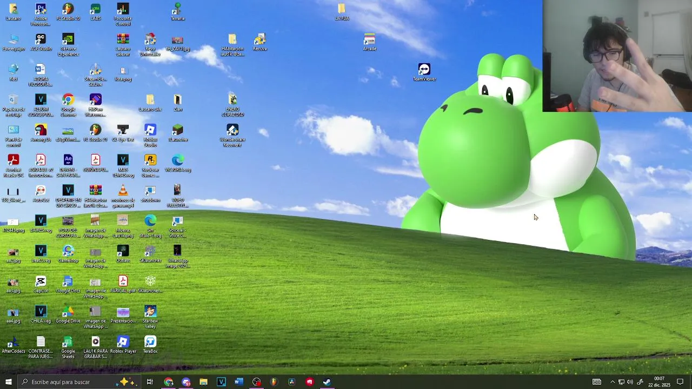Open the Roblox Player shortcut
This screenshot has height=389, width=692.
123,345
